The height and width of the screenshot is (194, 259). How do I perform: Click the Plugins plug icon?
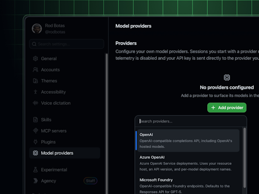point(35,142)
